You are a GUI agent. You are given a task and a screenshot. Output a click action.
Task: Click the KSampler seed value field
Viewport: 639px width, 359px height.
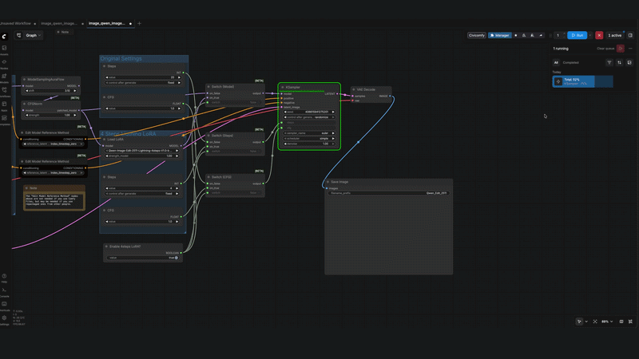[309, 112]
